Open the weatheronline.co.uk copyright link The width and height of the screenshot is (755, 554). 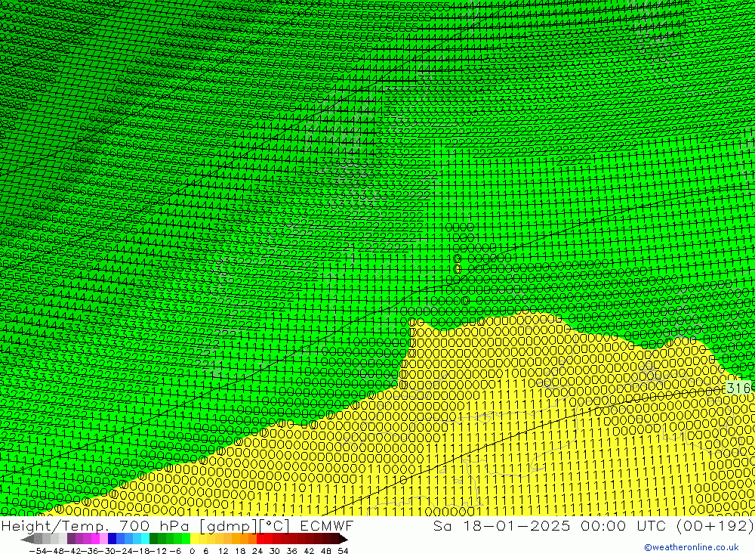pos(692,547)
